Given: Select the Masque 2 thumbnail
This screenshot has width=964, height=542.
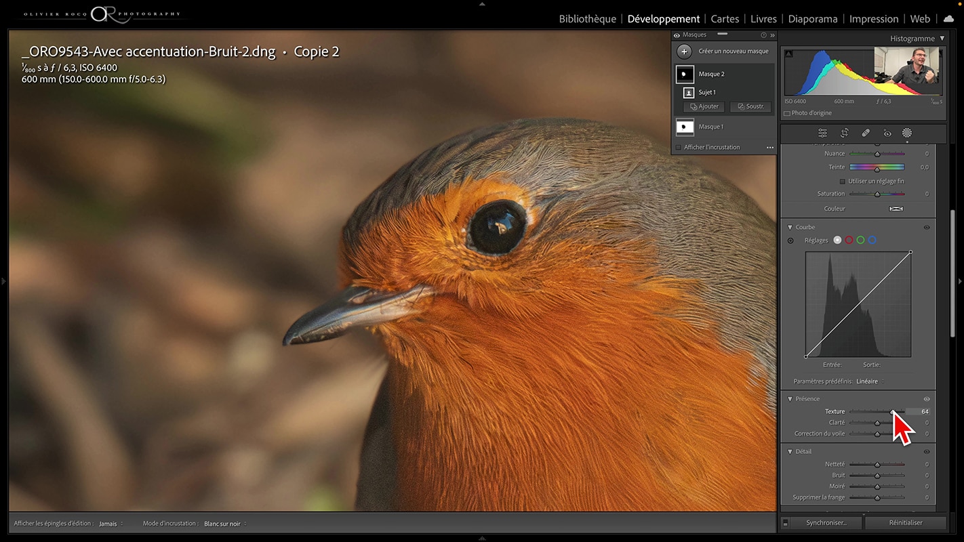Looking at the screenshot, I should [x=685, y=74].
